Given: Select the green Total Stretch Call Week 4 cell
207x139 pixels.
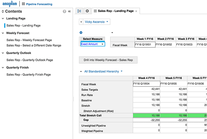Looking at the screenshot, I should [x=147, y=115].
